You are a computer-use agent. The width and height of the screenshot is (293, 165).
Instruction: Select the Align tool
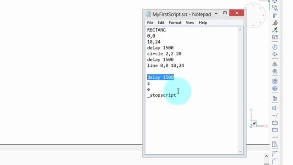point(275,99)
